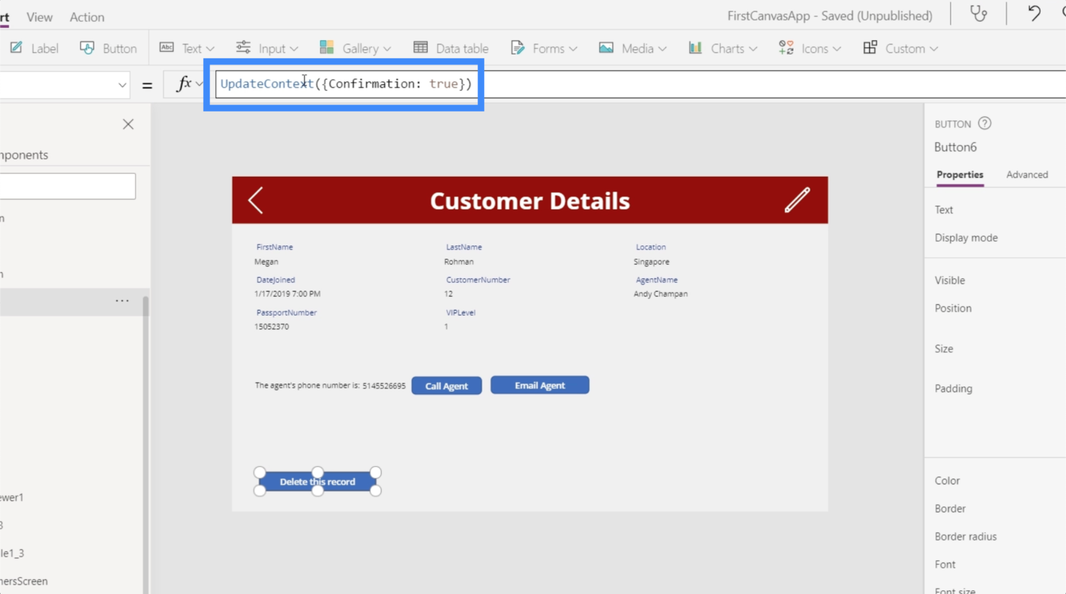Click the pencil edit icon in header
Screen dimensions: 1066x594
[x=797, y=200]
